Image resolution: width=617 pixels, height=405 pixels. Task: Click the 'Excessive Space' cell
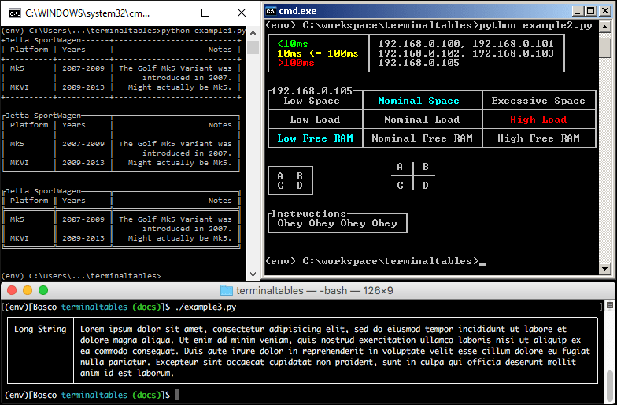(x=538, y=101)
